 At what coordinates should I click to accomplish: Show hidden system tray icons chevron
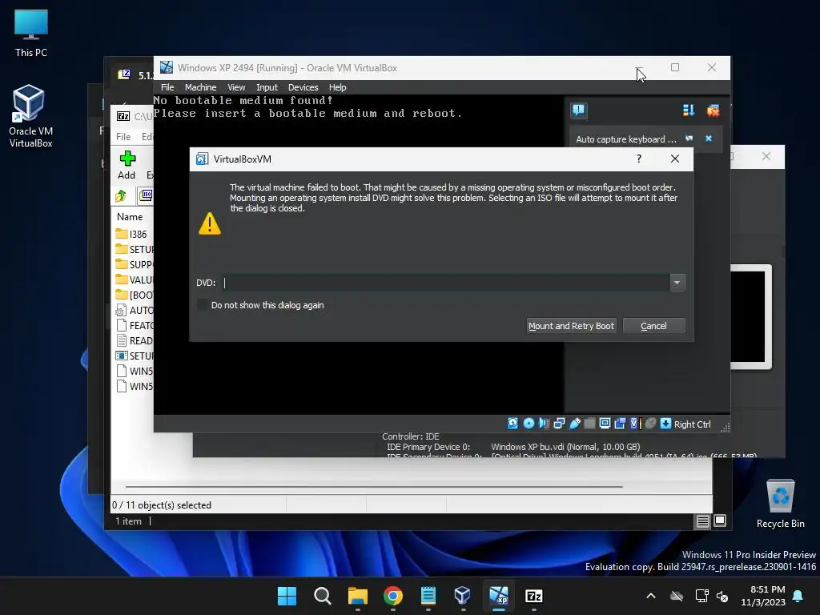pos(651,596)
